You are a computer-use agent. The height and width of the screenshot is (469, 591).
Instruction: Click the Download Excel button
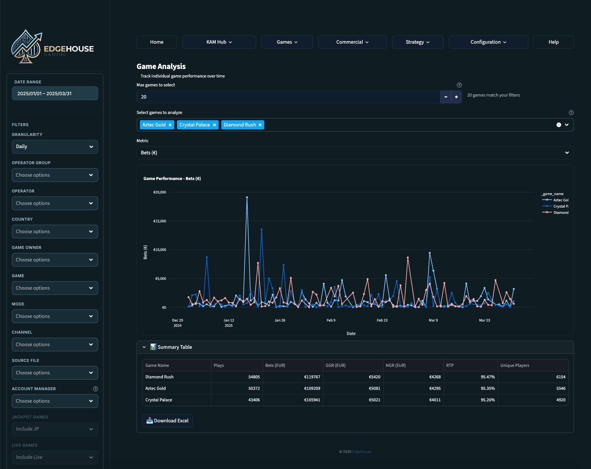click(x=167, y=421)
